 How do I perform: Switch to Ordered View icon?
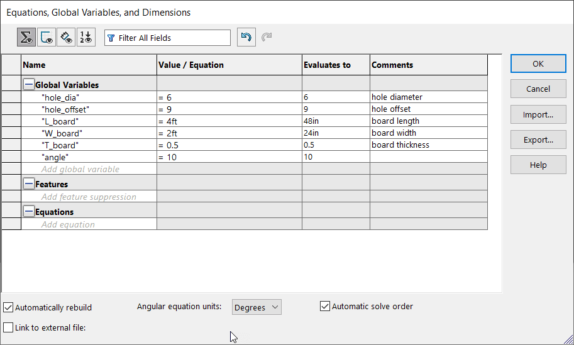pyautogui.click(x=86, y=37)
